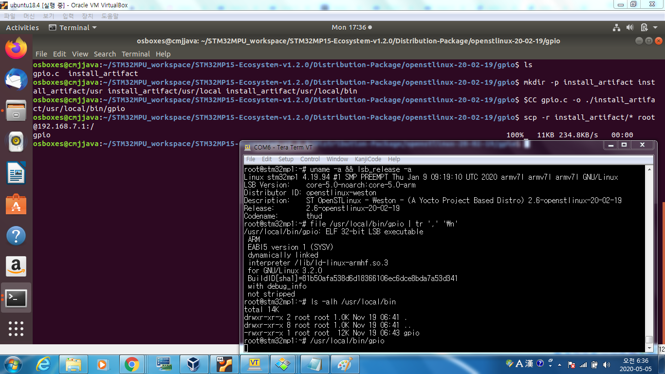Click Tera Term's scroll down arrow
665x374 pixels.
pos(648,348)
